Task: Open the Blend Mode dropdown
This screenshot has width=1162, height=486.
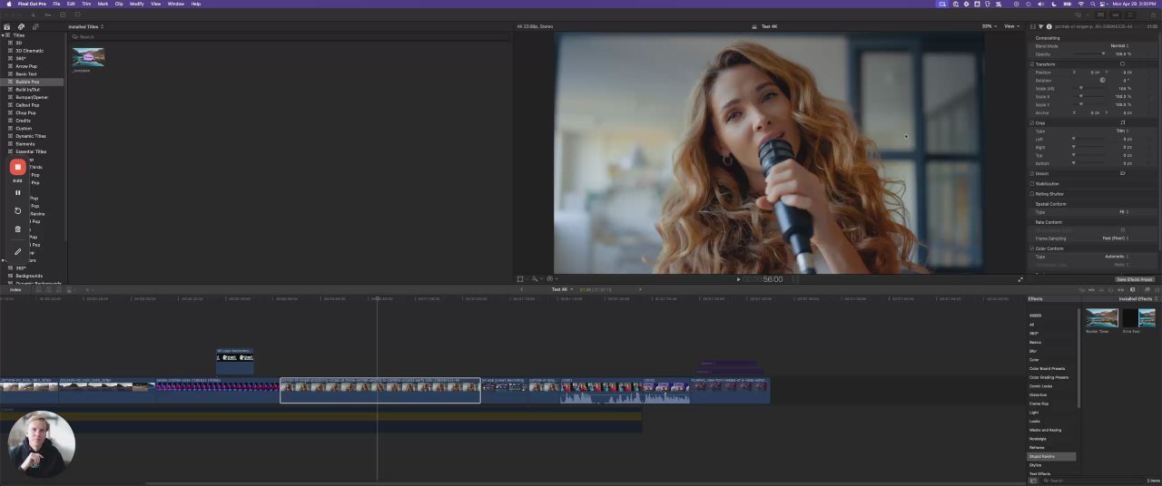Action: pyautogui.click(x=1118, y=45)
